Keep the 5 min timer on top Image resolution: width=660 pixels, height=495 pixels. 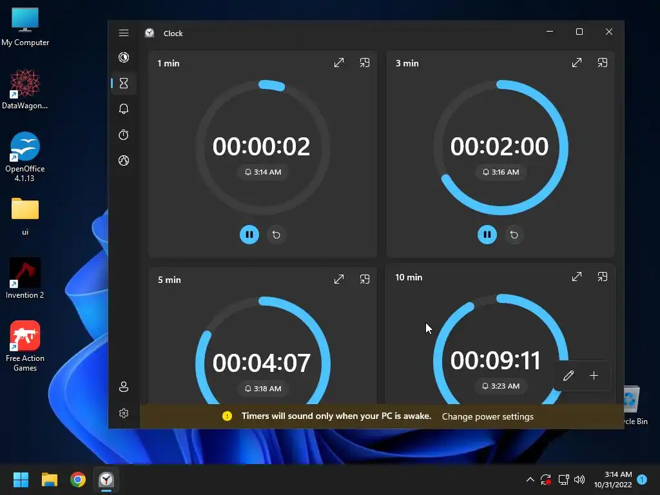tap(365, 279)
